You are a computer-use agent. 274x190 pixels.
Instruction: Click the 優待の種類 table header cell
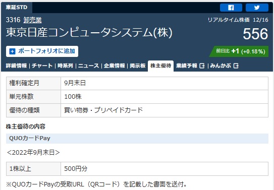point(33,110)
